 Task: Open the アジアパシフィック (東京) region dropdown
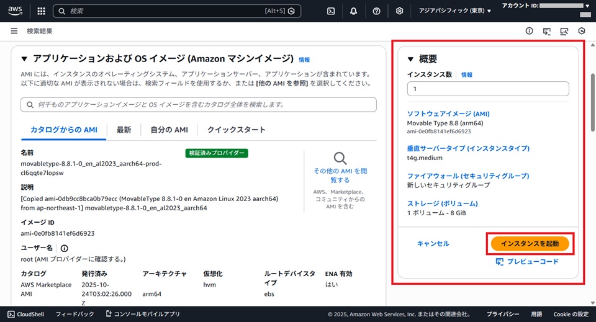[x=454, y=11]
